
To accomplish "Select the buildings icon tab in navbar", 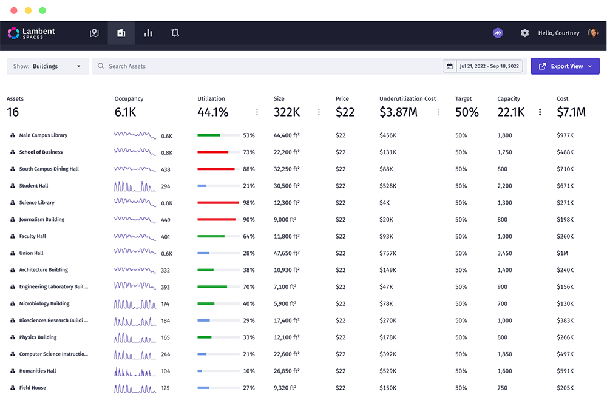I will [x=121, y=33].
